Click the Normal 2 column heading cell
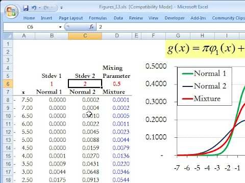The image size is (245, 183). [85, 92]
